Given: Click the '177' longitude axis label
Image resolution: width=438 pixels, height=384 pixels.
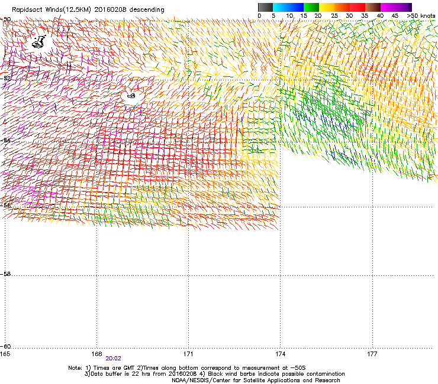Looking at the screenshot, I should coord(372,354).
